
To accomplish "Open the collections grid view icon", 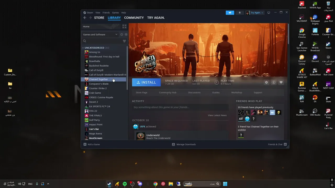I will coord(124,26).
